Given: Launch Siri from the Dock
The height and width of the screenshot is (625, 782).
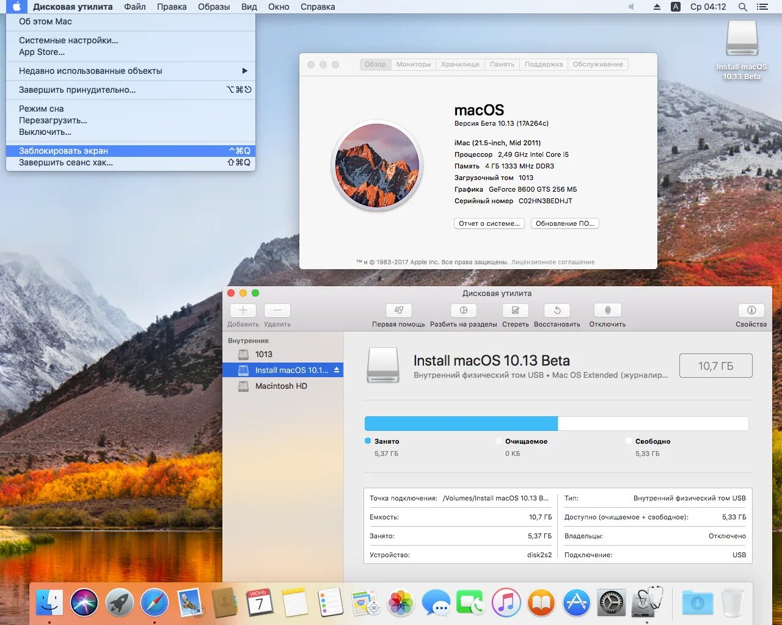Looking at the screenshot, I should pyautogui.click(x=84, y=603).
